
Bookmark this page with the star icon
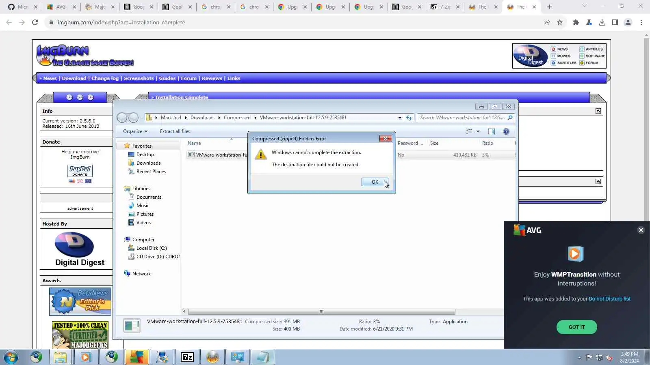[560, 22]
